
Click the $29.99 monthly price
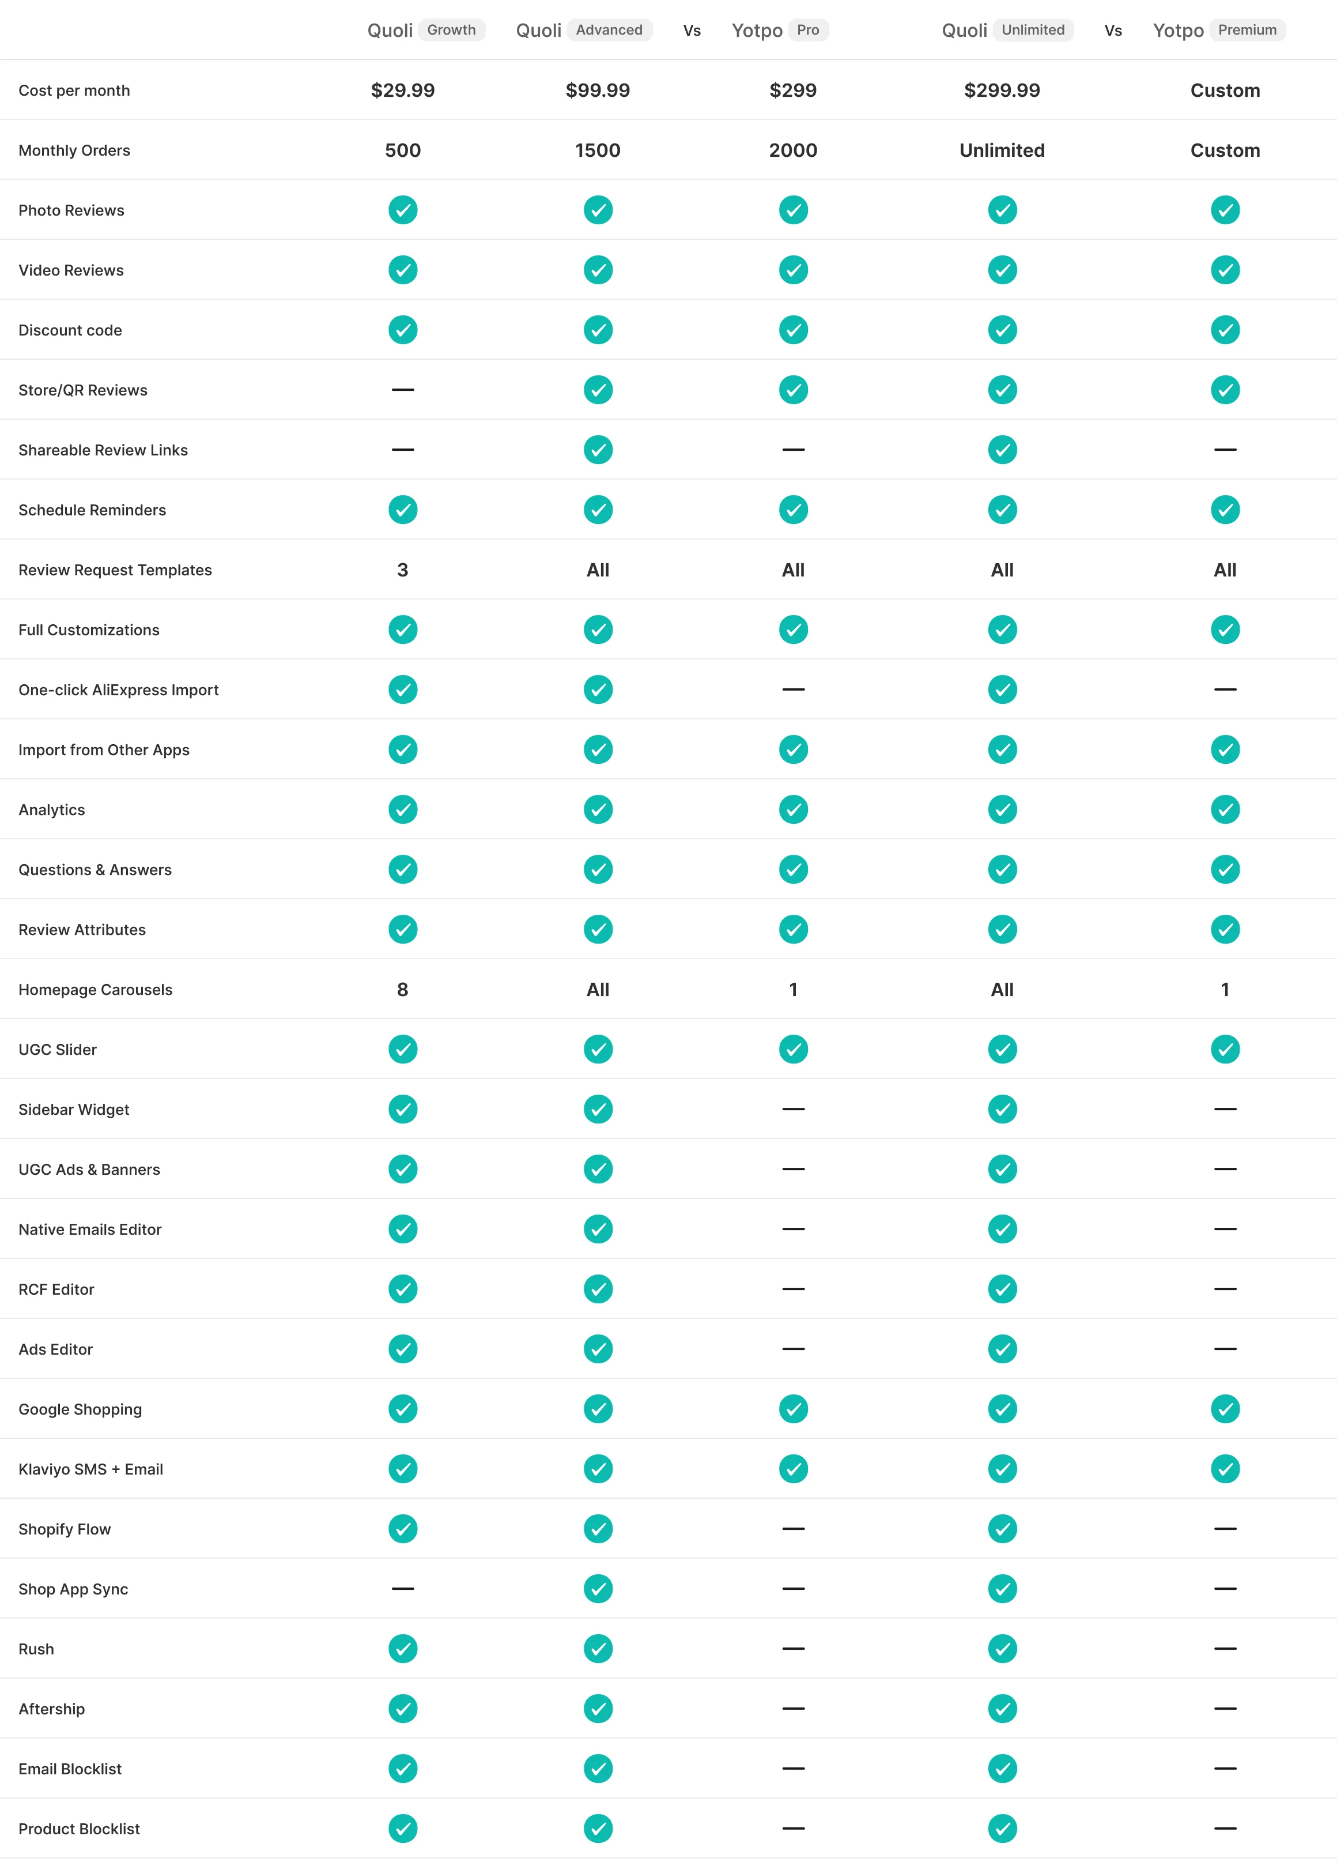coord(402,90)
